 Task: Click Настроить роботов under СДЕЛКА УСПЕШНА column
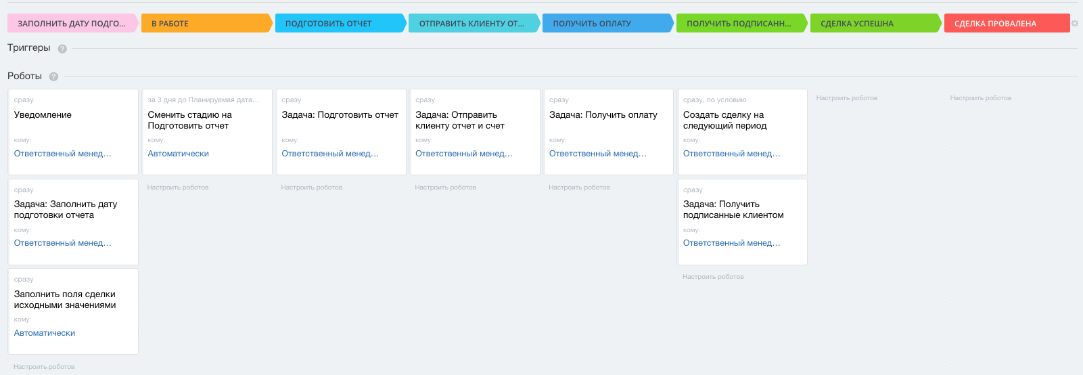tap(846, 98)
